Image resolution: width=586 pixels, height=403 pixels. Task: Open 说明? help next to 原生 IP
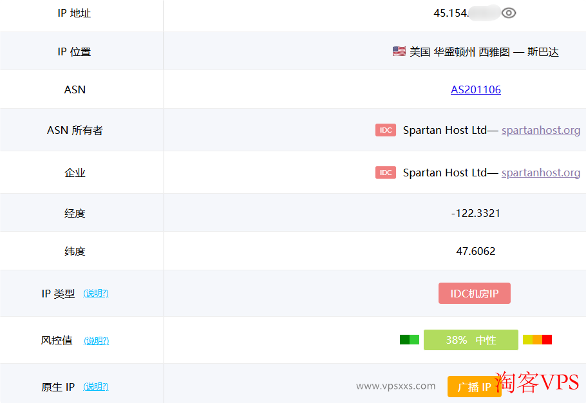tap(96, 387)
